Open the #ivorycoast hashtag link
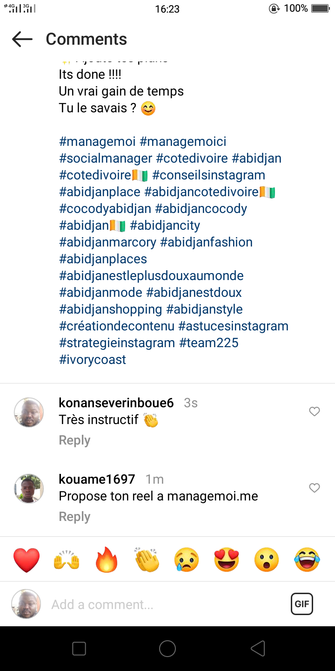The image size is (335, 671). [x=93, y=360]
